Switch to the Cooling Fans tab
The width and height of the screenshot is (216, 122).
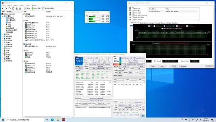144,23
